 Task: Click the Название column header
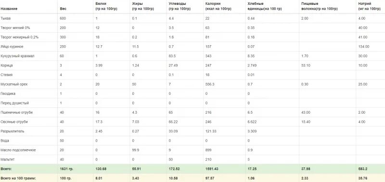(9, 9)
